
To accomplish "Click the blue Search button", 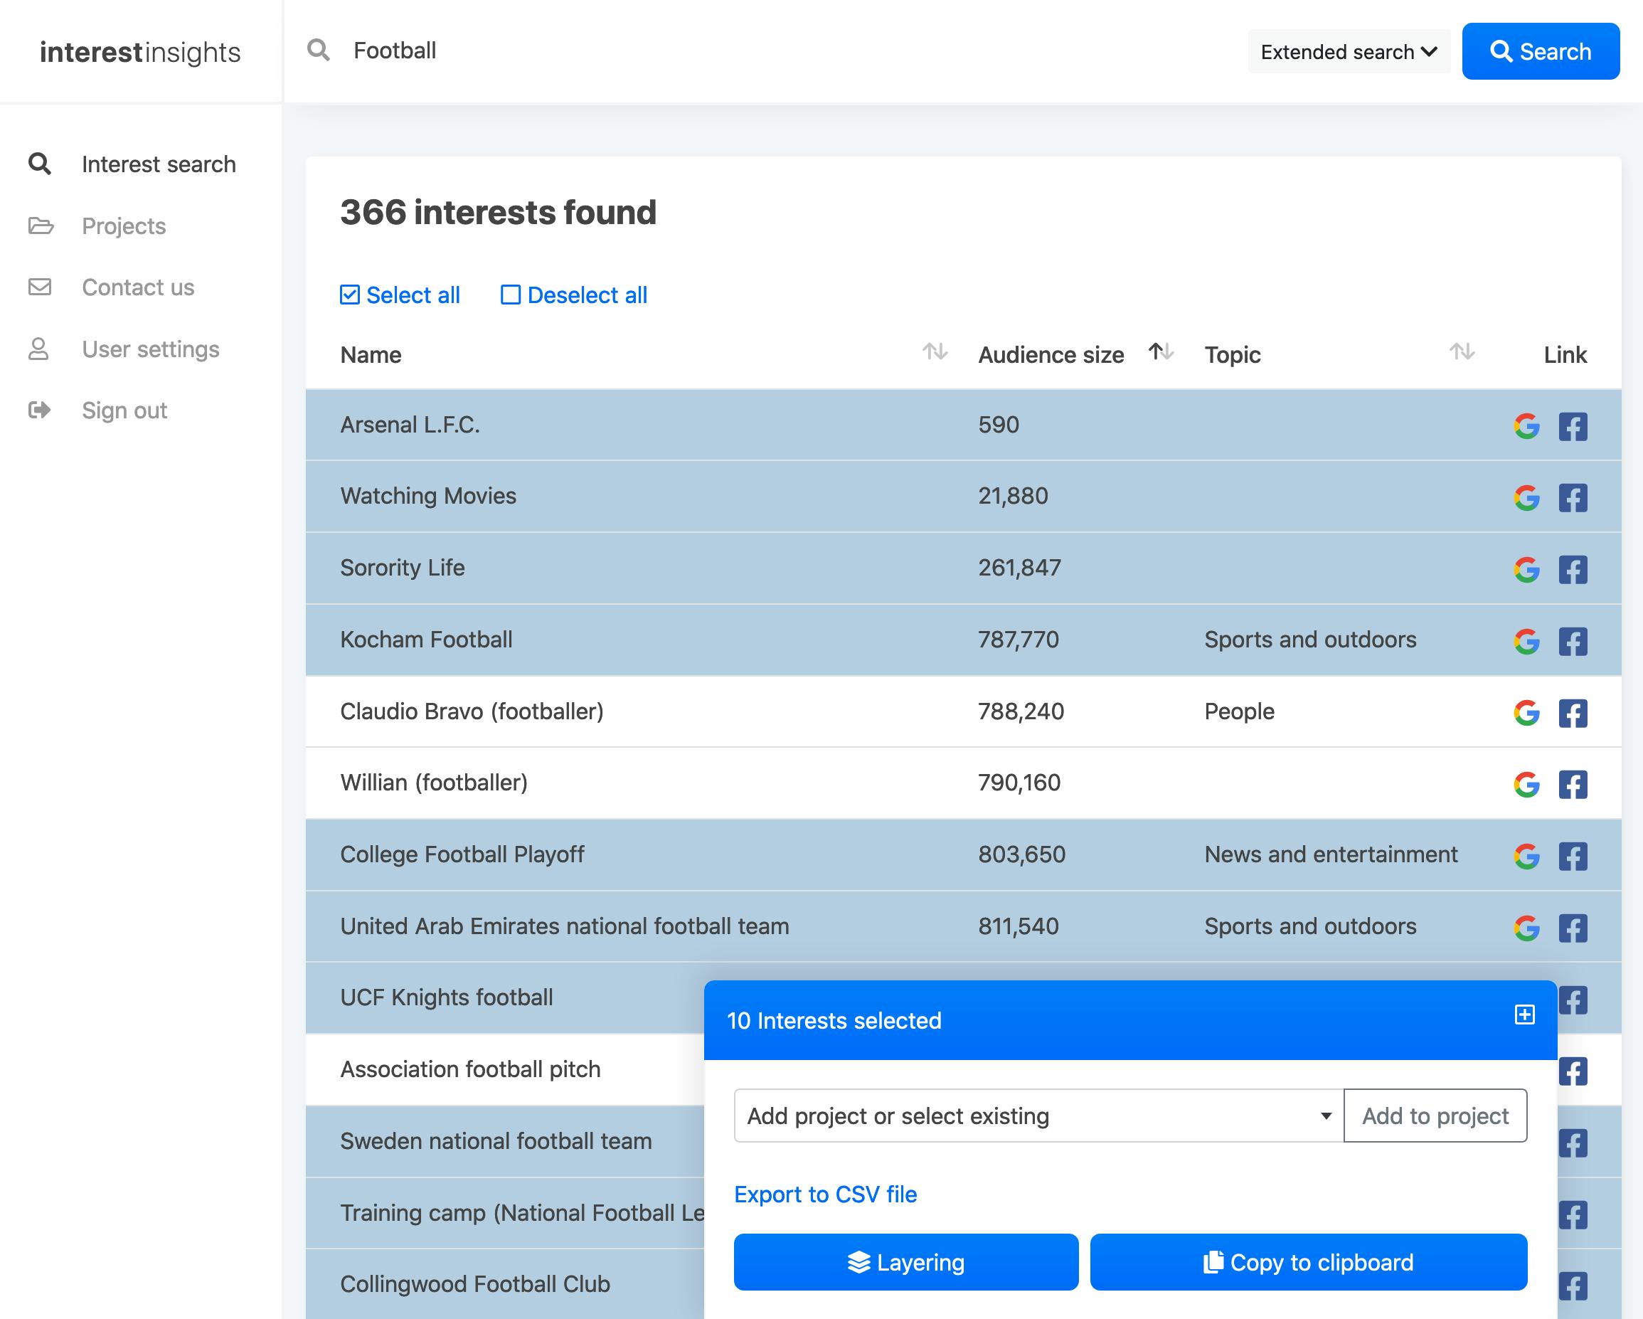I will [1540, 51].
